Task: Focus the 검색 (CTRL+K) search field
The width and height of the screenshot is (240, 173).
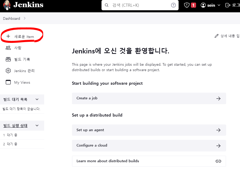Action: [140, 5]
